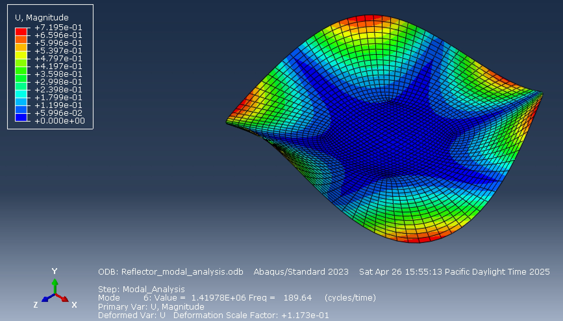Click the +0.000e+00 minimum legend value
This screenshot has height=321, width=563.
(x=60, y=121)
